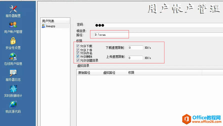
Task: Open 在线用户信息 globe icon
Action: (x=13, y=57)
